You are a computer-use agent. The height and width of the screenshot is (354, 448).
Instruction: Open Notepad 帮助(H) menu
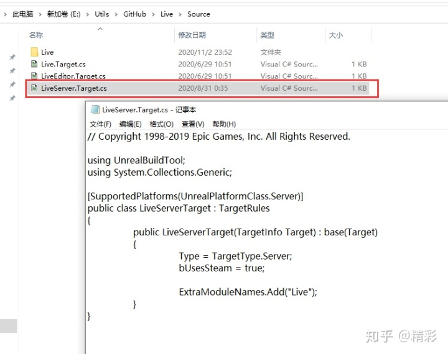pyautogui.click(x=224, y=124)
